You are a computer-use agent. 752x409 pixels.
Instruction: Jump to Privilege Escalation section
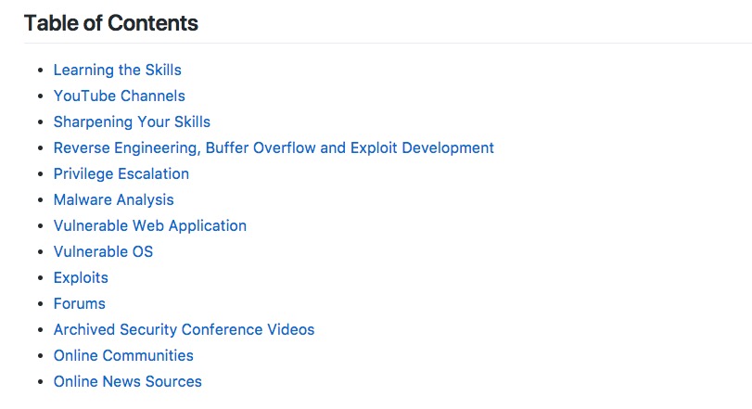[x=121, y=173]
